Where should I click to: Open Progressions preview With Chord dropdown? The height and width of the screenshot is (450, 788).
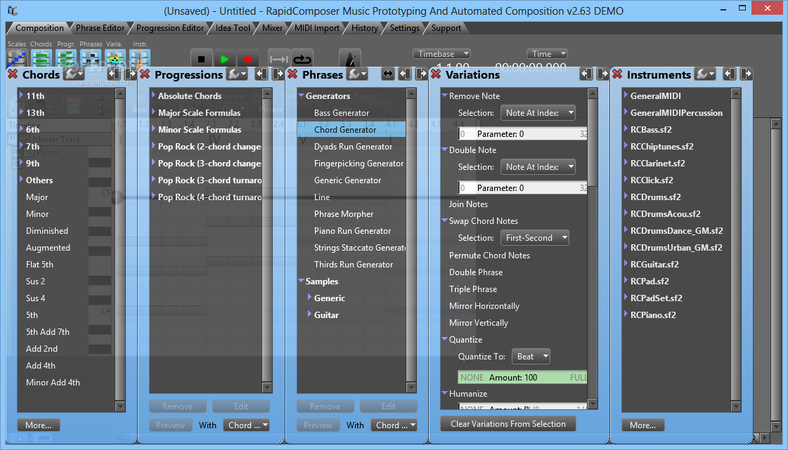click(246, 425)
